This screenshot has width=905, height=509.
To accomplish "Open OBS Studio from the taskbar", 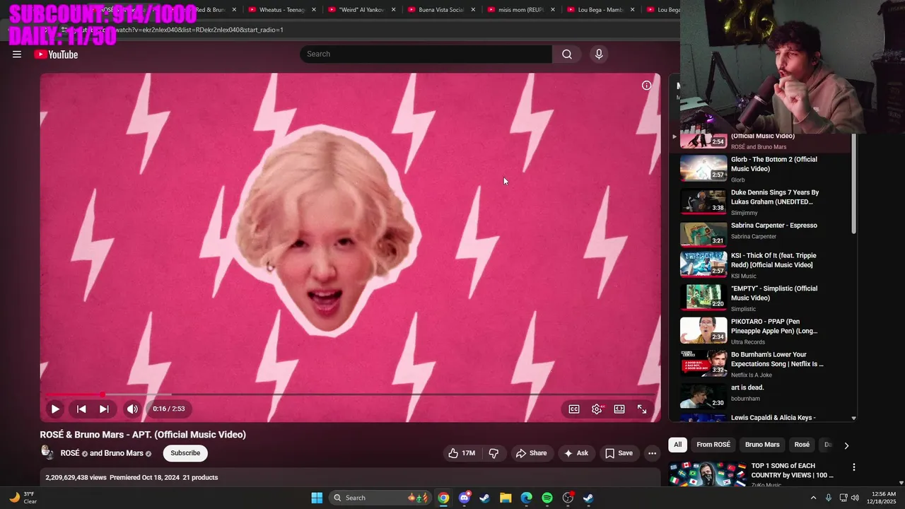I will tap(568, 498).
